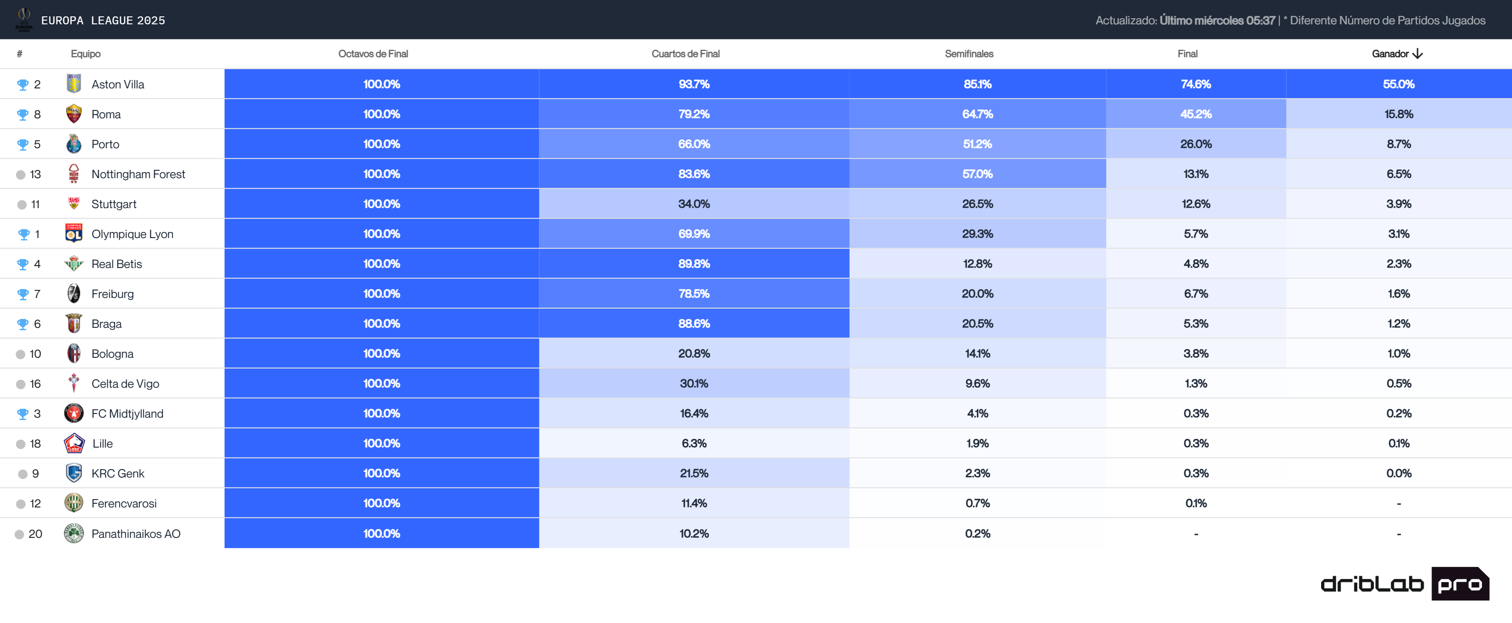Viewport: 1512px width, 623px height.
Task: Click the Octavos de Final column header
Action: [x=373, y=53]
